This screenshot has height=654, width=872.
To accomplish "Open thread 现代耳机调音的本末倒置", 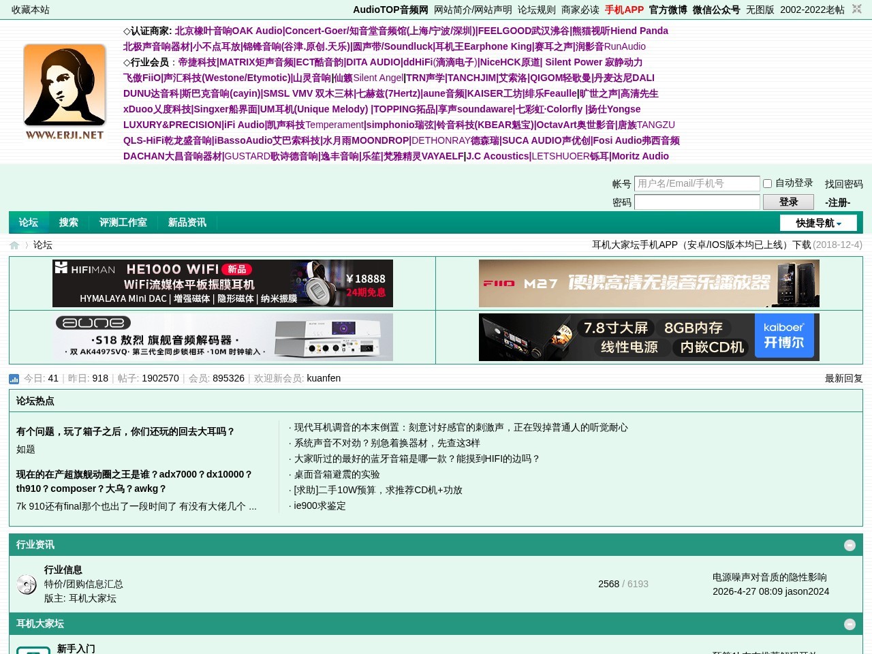I will pyautogui.click(x=461, y=427).
